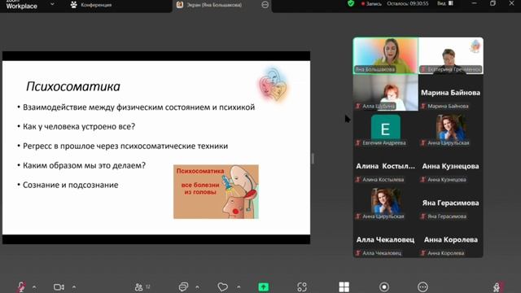Image resolution: width=521 pixels, height=293 pixels.
Task: Click the Запись recording indicator
Action: (x=371, y=3)
